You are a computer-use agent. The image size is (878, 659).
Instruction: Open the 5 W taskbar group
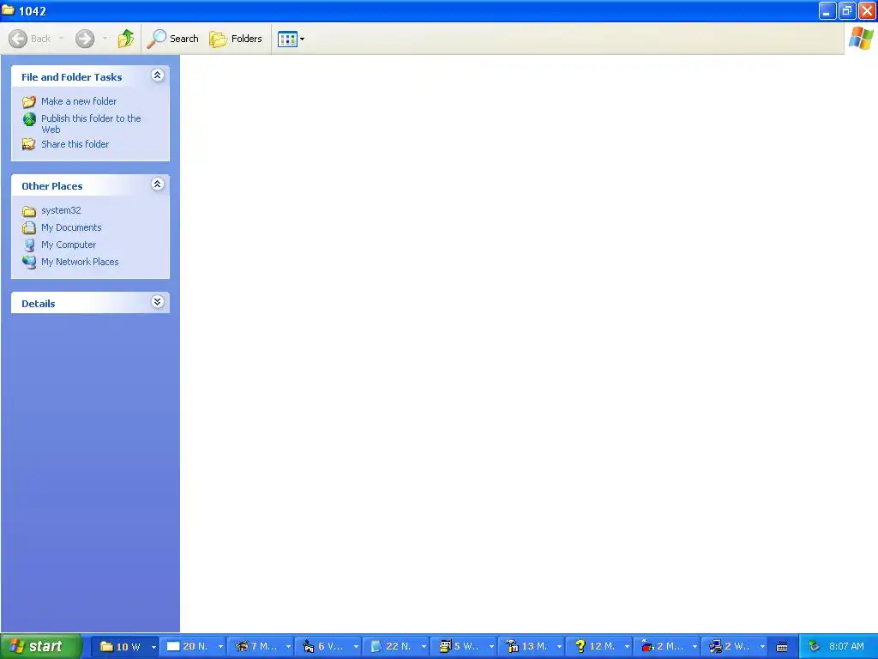(463, 646)
